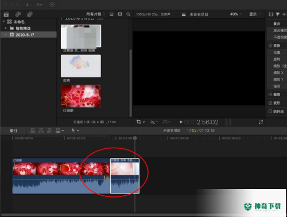Viewport: 287px width, 217px height.
Task: Open the 显示 view options dropdown
Action: coord(255,14)
